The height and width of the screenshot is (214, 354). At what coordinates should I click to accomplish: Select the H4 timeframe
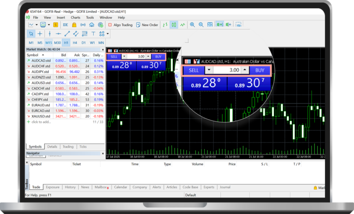[x=75, y=43]
